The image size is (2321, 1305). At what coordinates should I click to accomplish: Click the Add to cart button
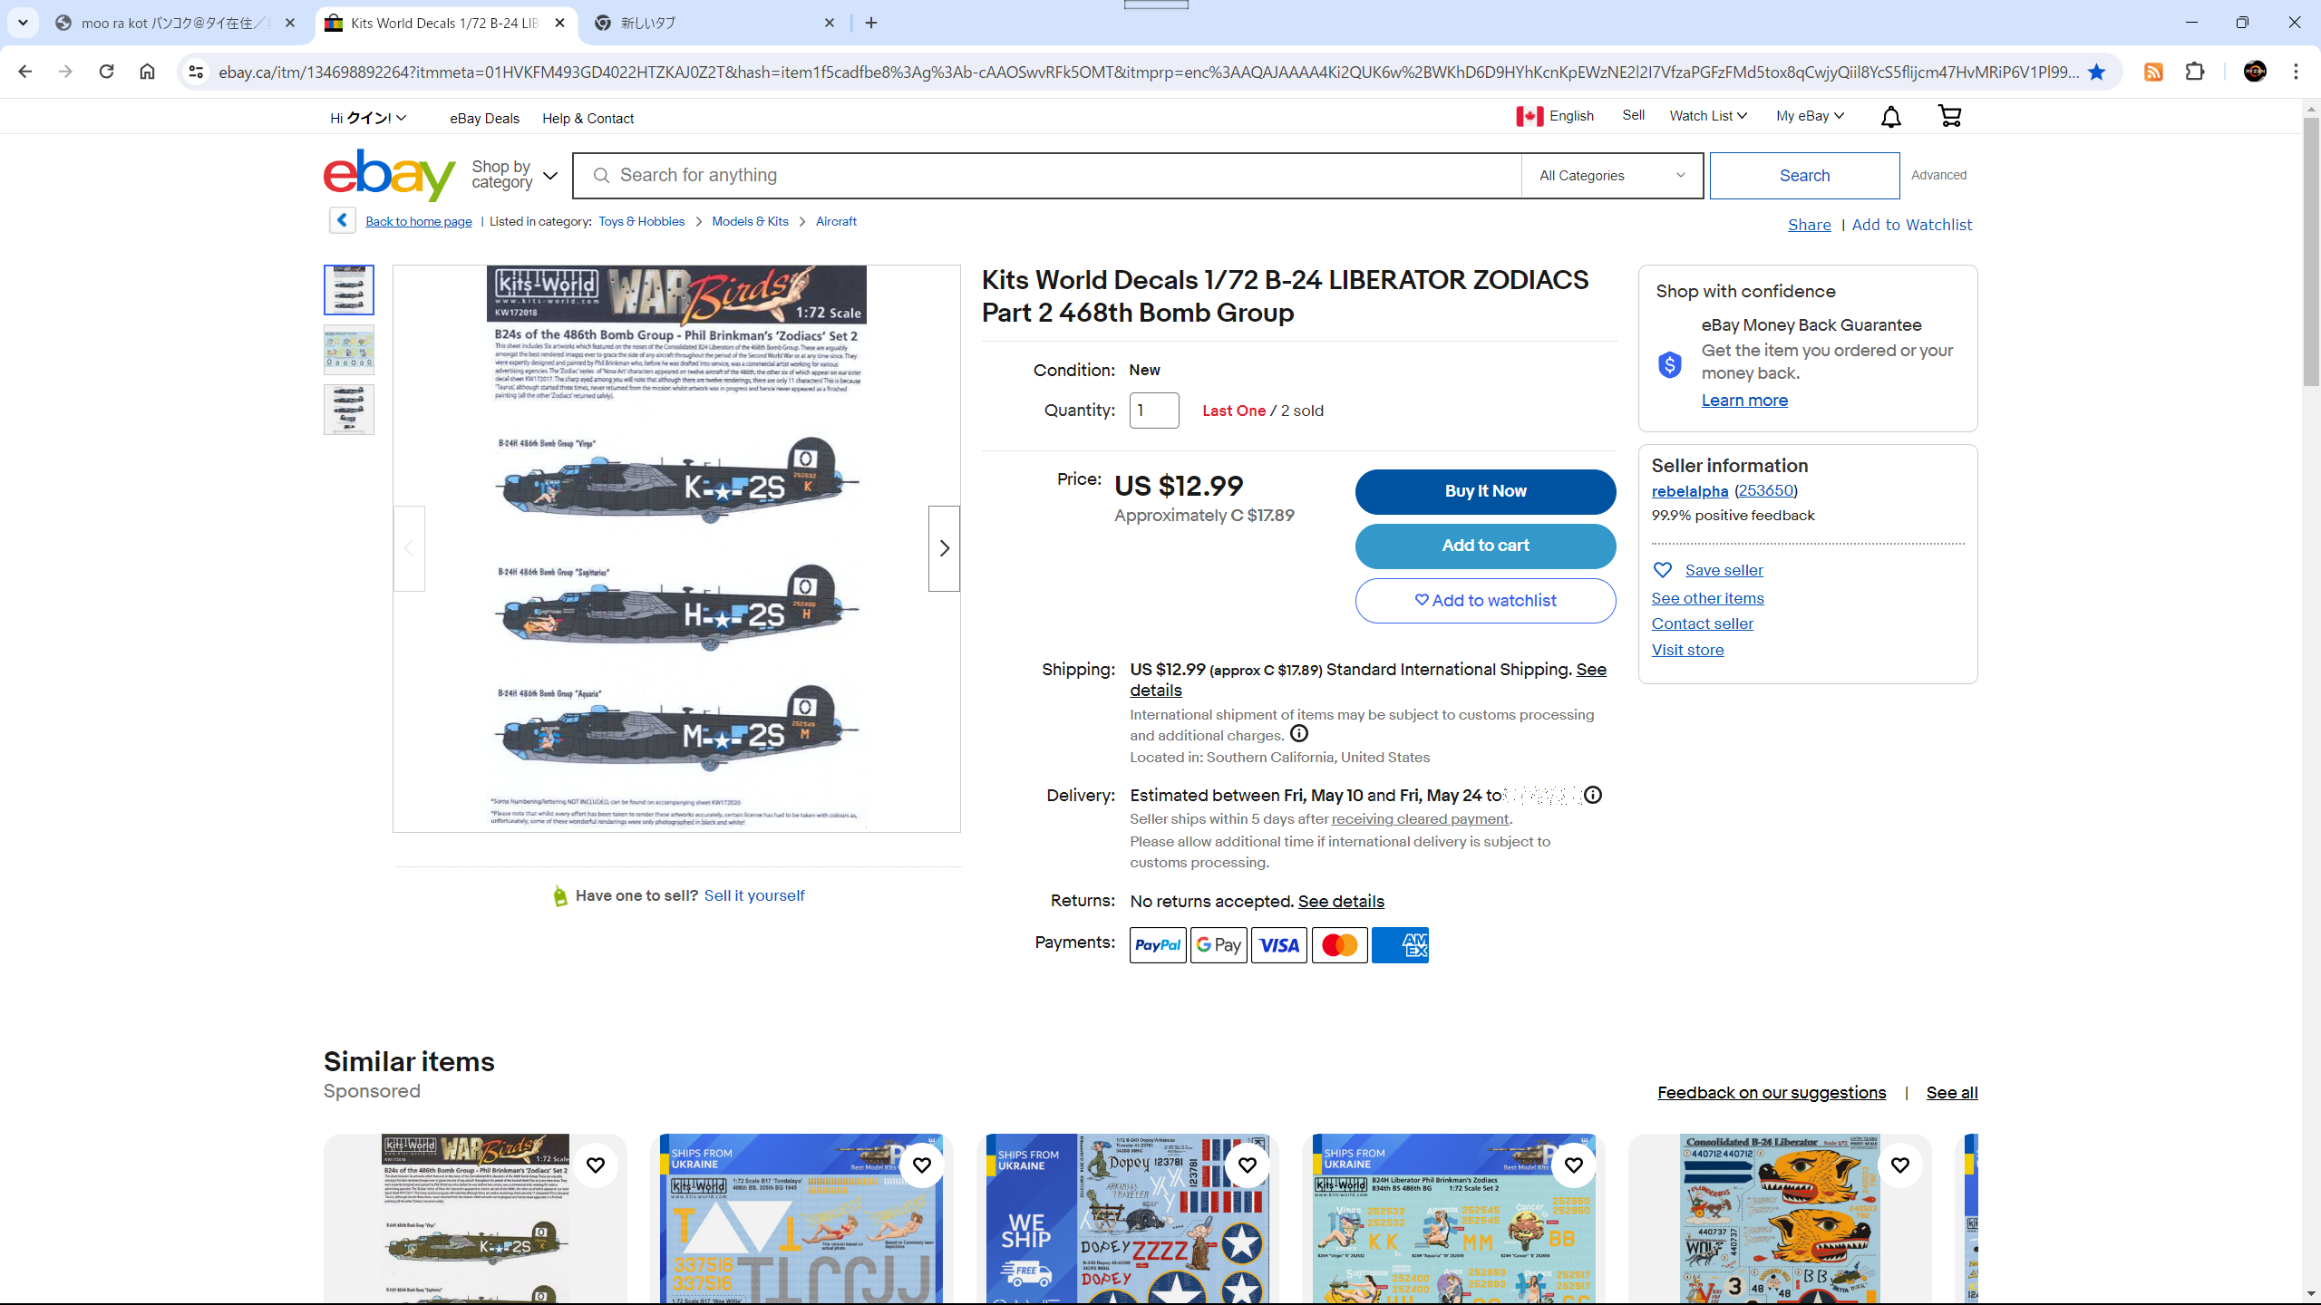[x=1485, y=546]
